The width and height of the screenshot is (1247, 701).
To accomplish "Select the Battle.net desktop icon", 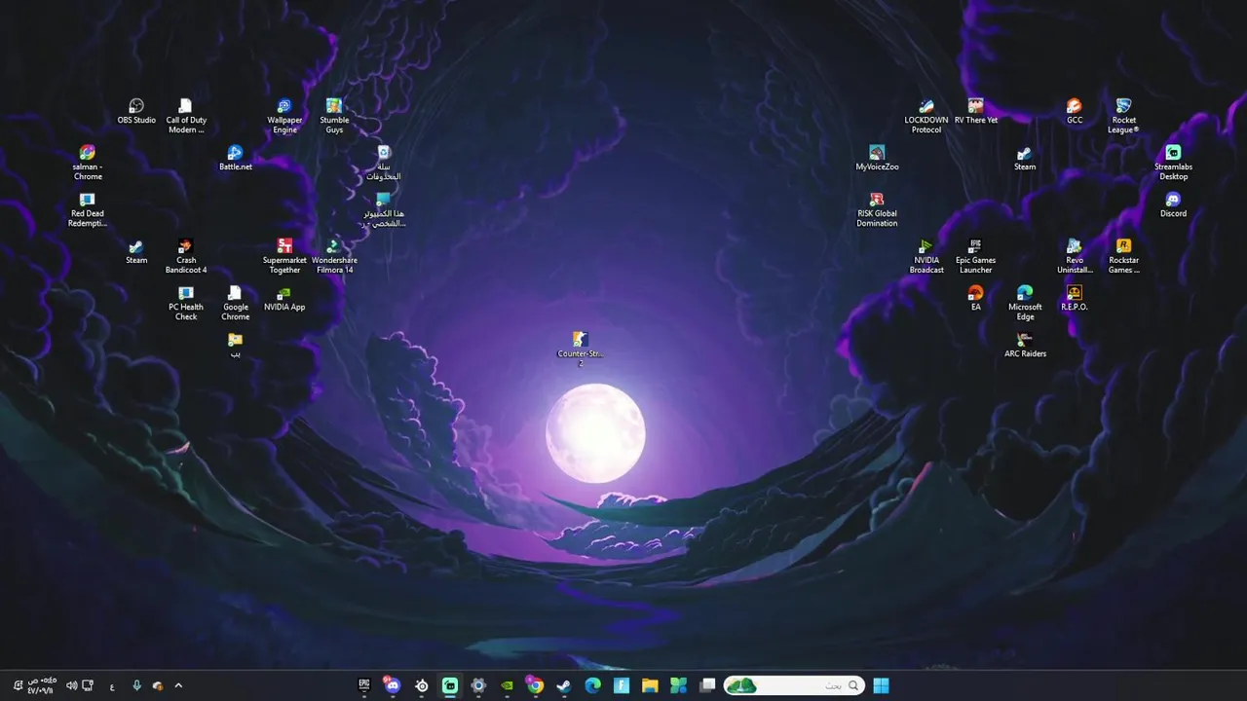I will click(235, 158).
